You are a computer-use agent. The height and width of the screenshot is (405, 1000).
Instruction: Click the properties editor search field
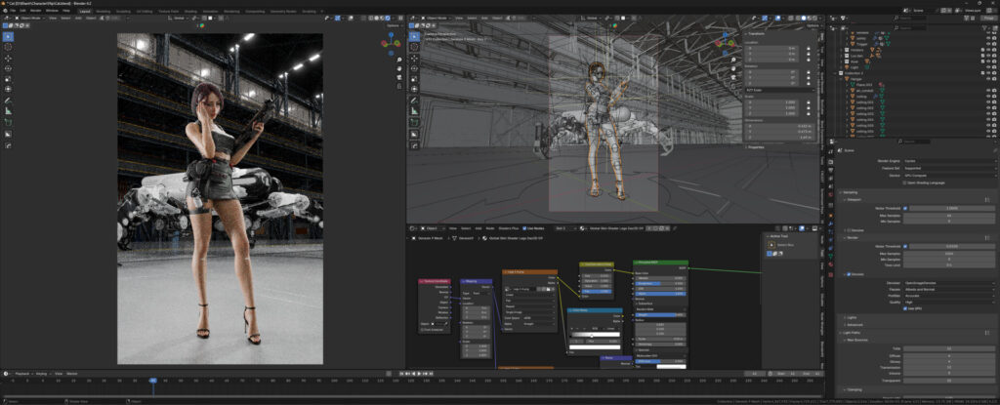(x=915, y=141)
